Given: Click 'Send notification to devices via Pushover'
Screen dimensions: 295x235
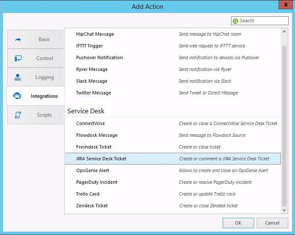Looking at the screenshot, I should click(219, 57).
